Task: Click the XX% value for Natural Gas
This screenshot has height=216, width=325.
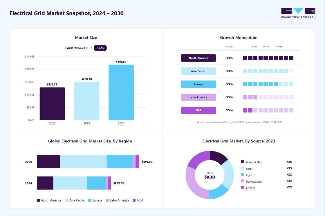Action: [289, 162]
